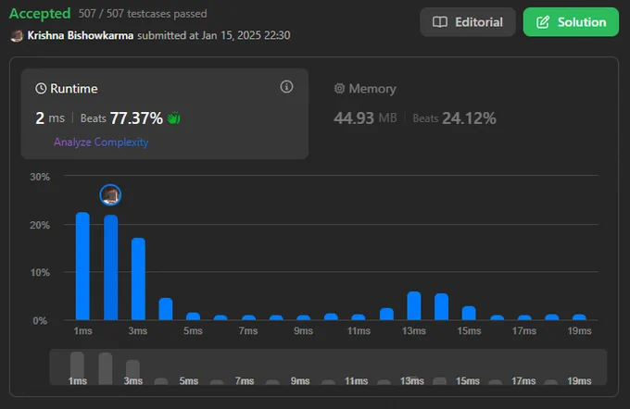Click the 19ms axis label in main chart
Screen dimensions: 630x409
[579, 330]
